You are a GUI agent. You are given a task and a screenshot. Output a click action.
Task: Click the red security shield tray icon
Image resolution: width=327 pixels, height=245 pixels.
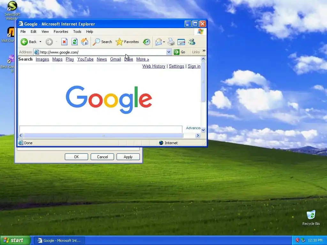297,241
